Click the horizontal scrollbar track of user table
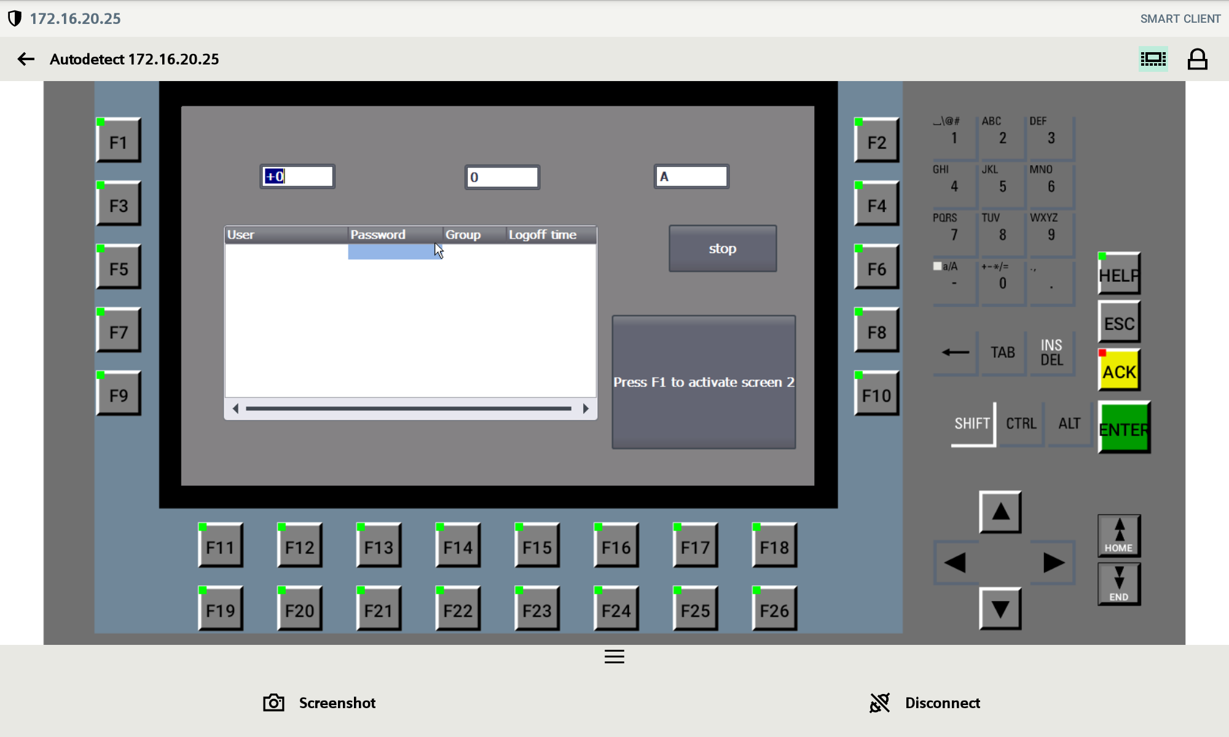 [x=409, y=408]
